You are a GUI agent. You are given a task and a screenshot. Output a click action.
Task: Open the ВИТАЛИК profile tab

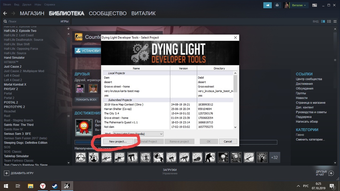(x=143, y=13)
